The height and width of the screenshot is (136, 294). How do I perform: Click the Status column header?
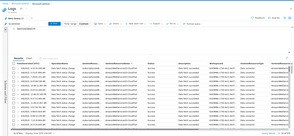(151, 63)
